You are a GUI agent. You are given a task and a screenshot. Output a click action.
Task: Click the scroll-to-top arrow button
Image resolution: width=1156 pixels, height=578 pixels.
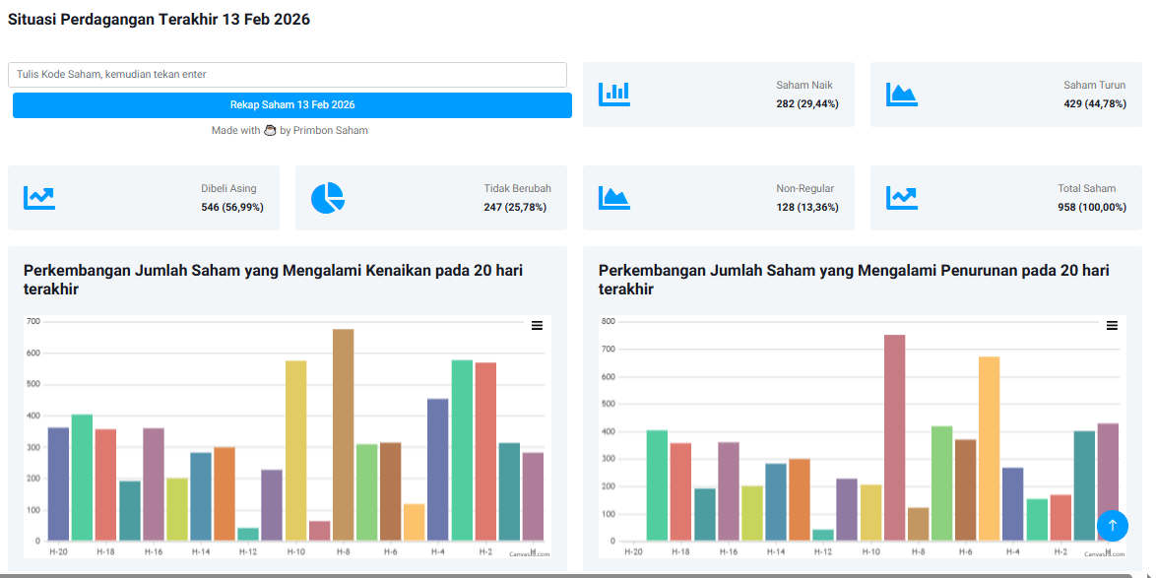[x=1112, y=525]
